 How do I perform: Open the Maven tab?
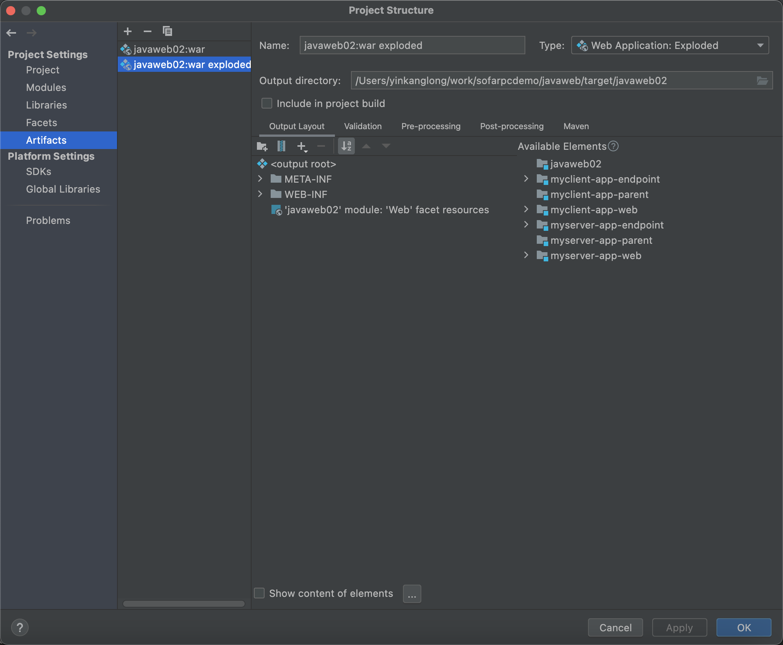tap(576, 126)
